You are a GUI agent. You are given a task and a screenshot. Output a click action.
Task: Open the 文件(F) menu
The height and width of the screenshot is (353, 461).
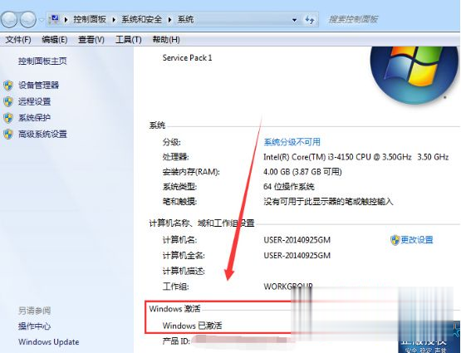18,39
